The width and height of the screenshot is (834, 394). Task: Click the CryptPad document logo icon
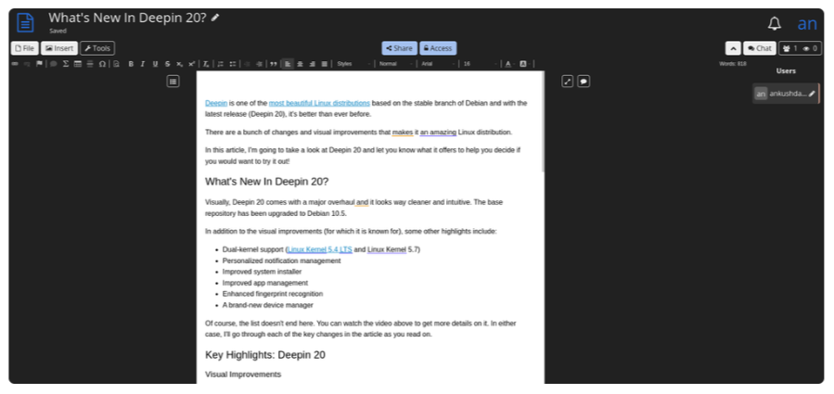click(x=25, y=22)
